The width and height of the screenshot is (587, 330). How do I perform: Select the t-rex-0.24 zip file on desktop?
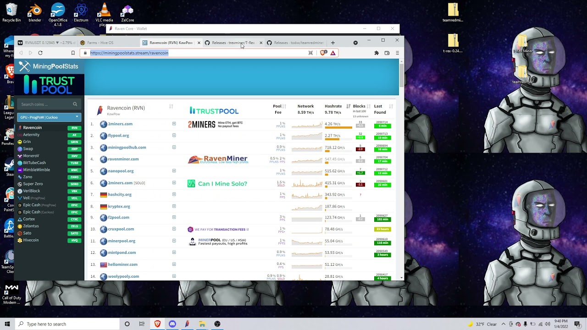(x=453, y=44)
